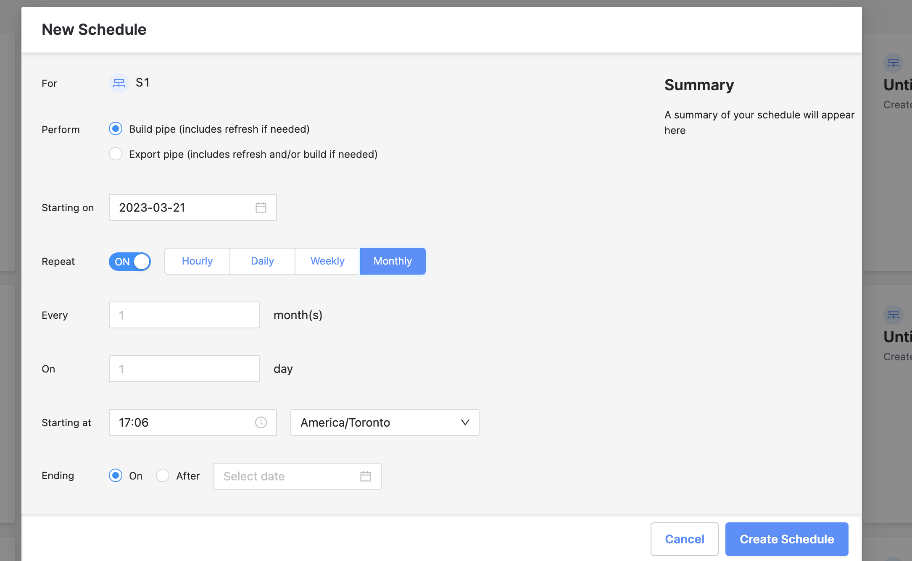Select Build pipe radio button
This screenshot has height=561, width=912.
pyautogui.click(x=116, y=129)
